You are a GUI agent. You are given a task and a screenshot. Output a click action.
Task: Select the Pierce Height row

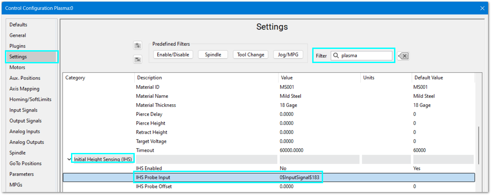coord(269,123)
